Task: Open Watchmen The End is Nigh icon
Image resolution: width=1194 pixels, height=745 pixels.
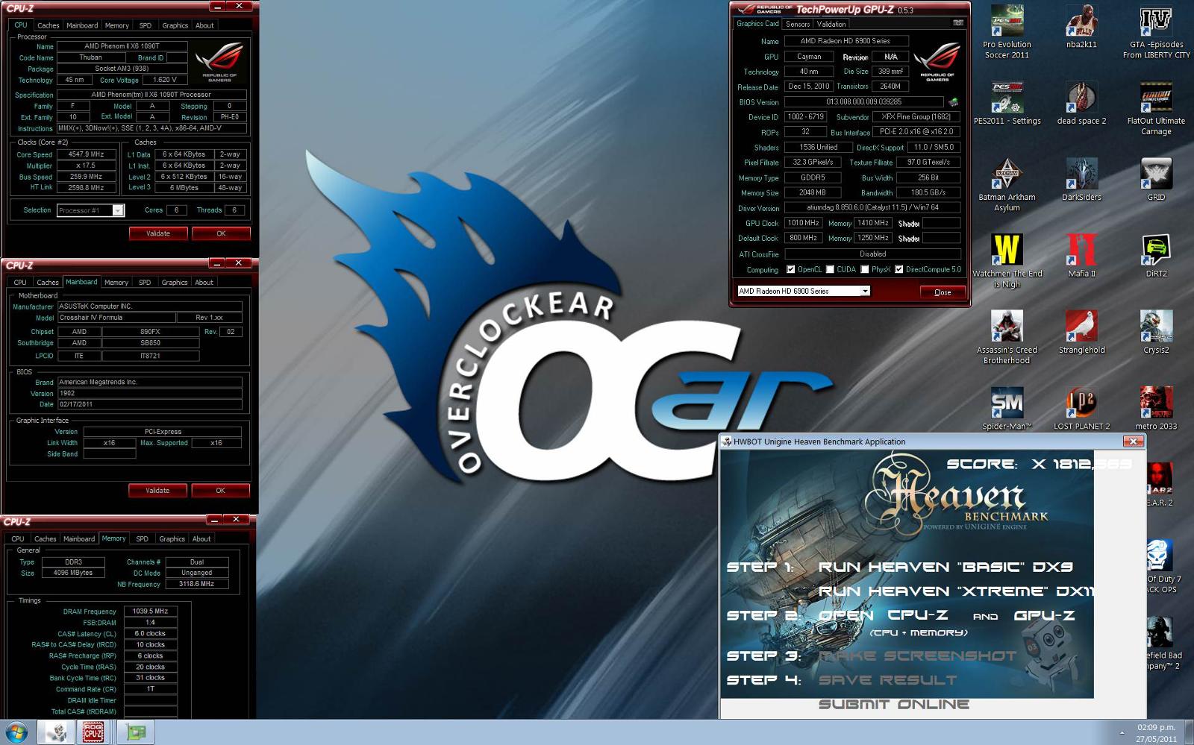Action: click(x=1007, y=261)
